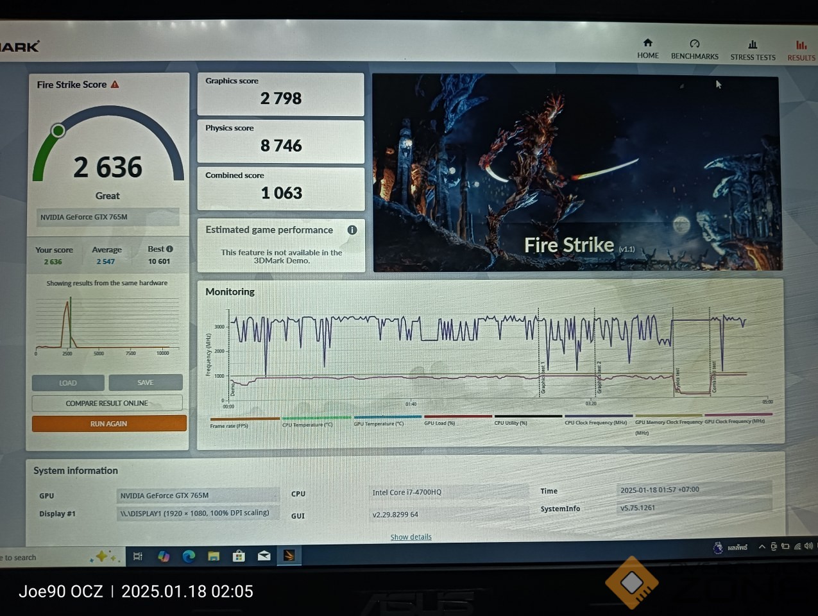
Task: Click the Fire Strike Score warning icon
Action: coord(115,84)
